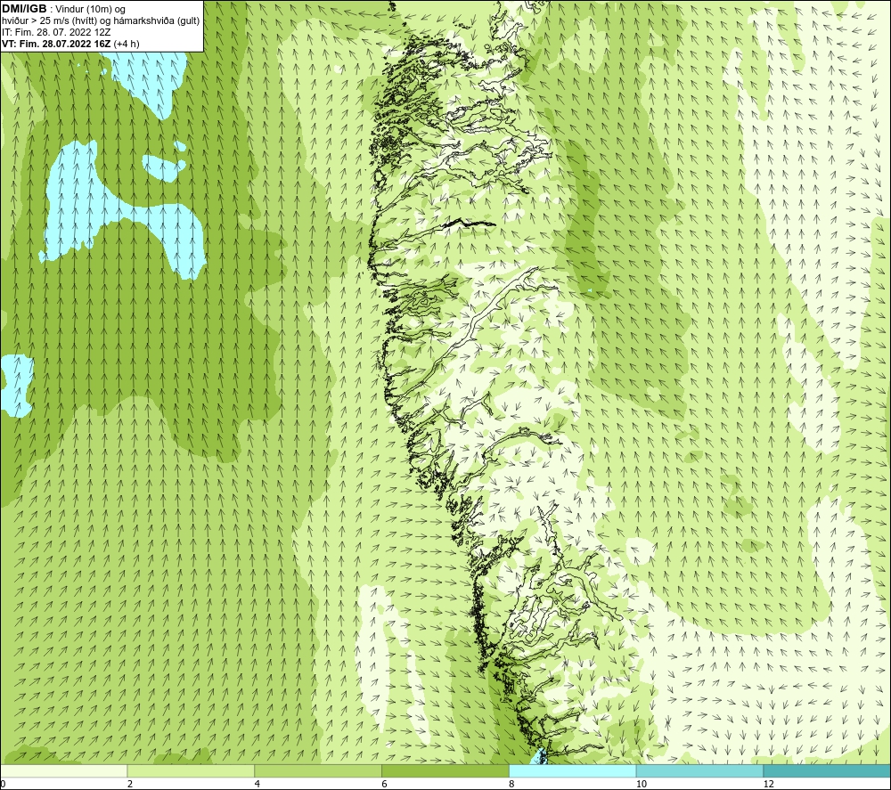Click the '2' scale label
Screen dimensions: 891x790
click(x=130, y=784)
